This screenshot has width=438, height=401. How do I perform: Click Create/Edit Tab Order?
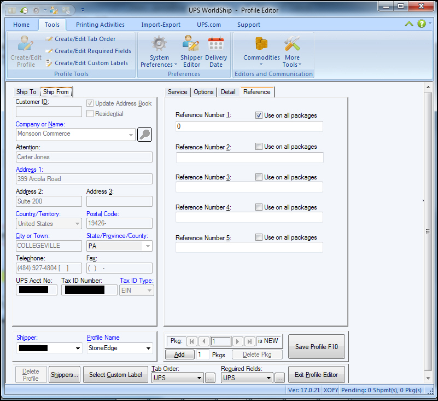tap(85, 39)
